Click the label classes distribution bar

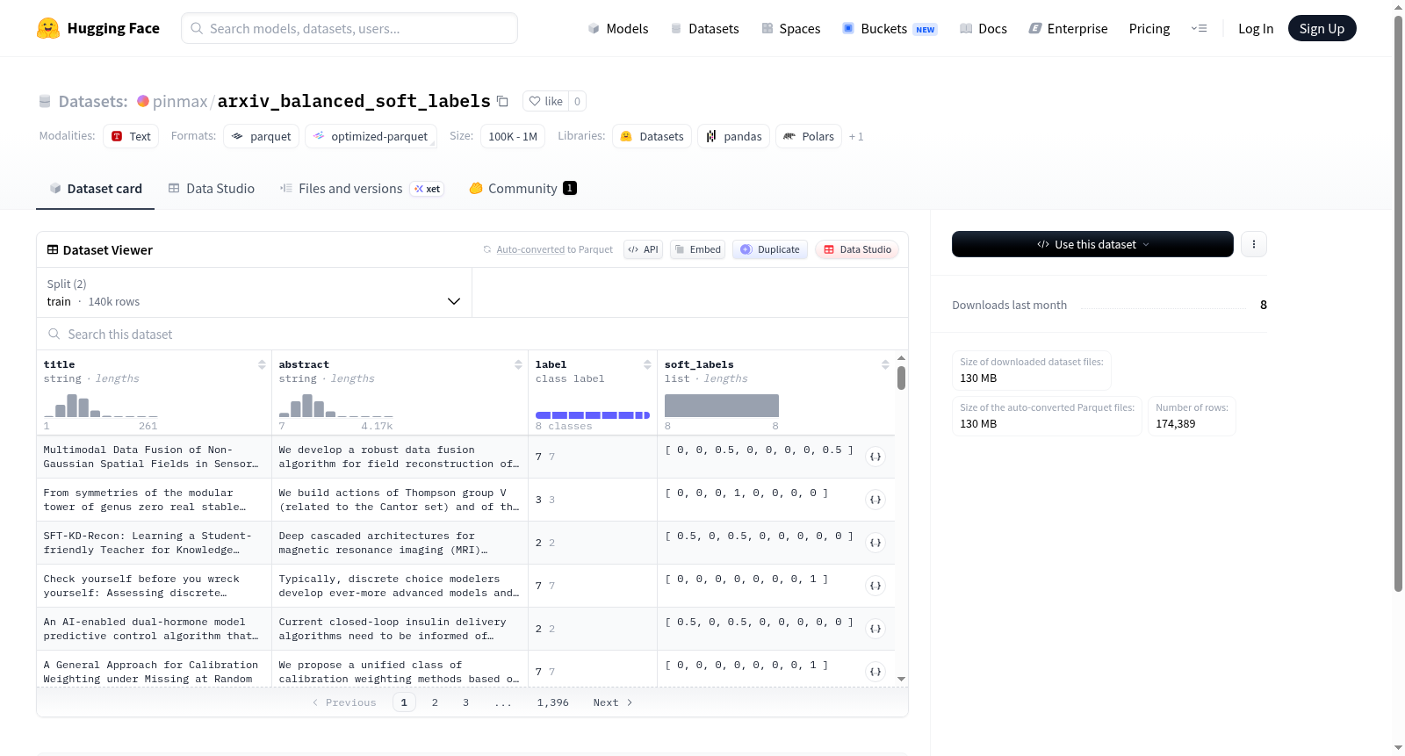pos(593,414)
